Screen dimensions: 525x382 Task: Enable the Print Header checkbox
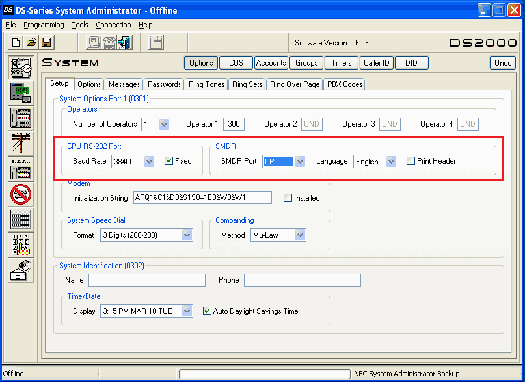coord(411,161)
